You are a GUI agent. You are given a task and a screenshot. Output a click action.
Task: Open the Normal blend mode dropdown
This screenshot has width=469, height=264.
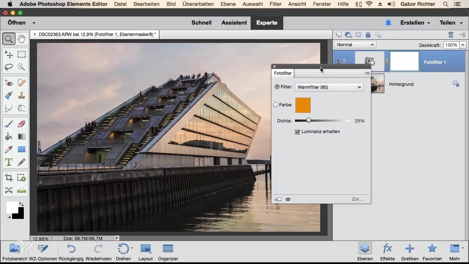pyautogui.click(x=355, y=45)
